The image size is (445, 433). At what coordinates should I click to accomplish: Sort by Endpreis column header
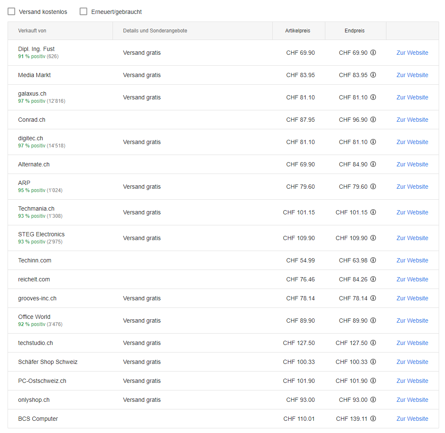(354, 31)
